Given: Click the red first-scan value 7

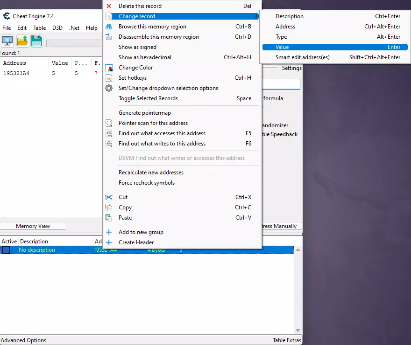Looking at the screenshot, I should coord(96,74).
